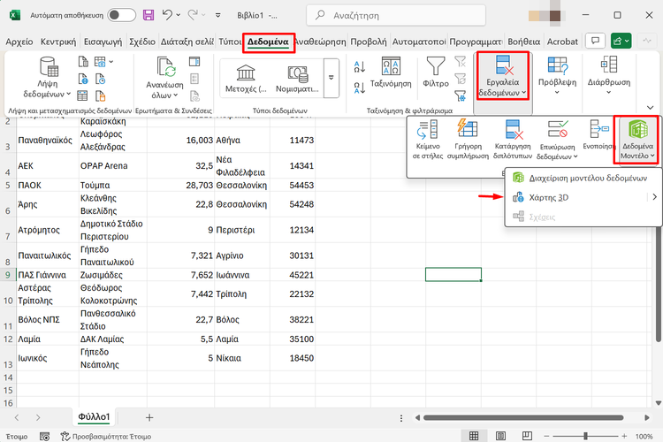This screenshot has width=663, height=442.
Task: Click the Advanced filter funnel-gear icon
Action: click(x=460, y=96)
